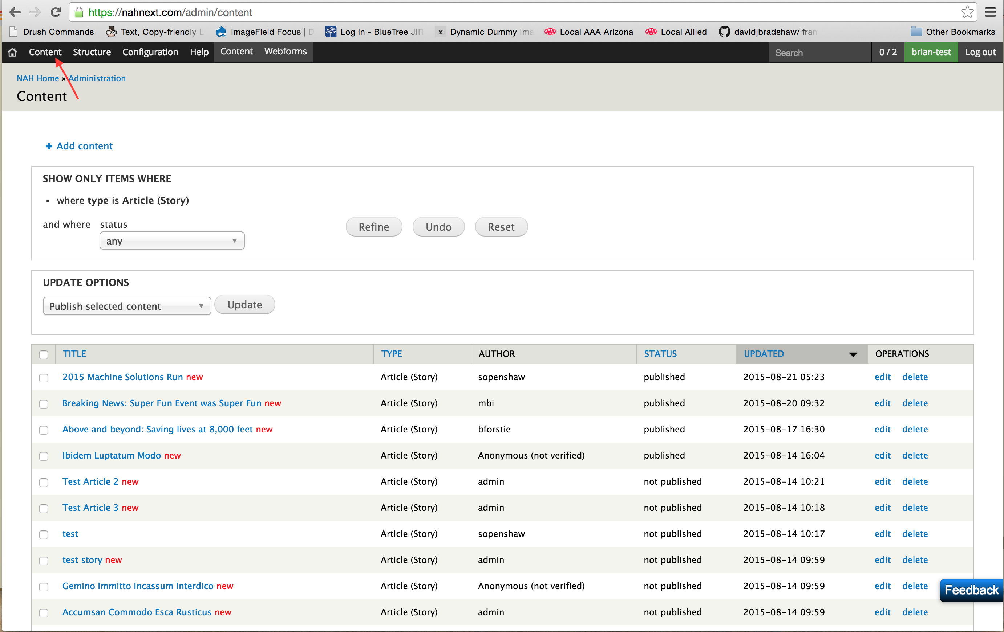Viewport: 1004px width, 632px height.
Task: Open the status filter dropdown
Action: (x=172, y=241)
